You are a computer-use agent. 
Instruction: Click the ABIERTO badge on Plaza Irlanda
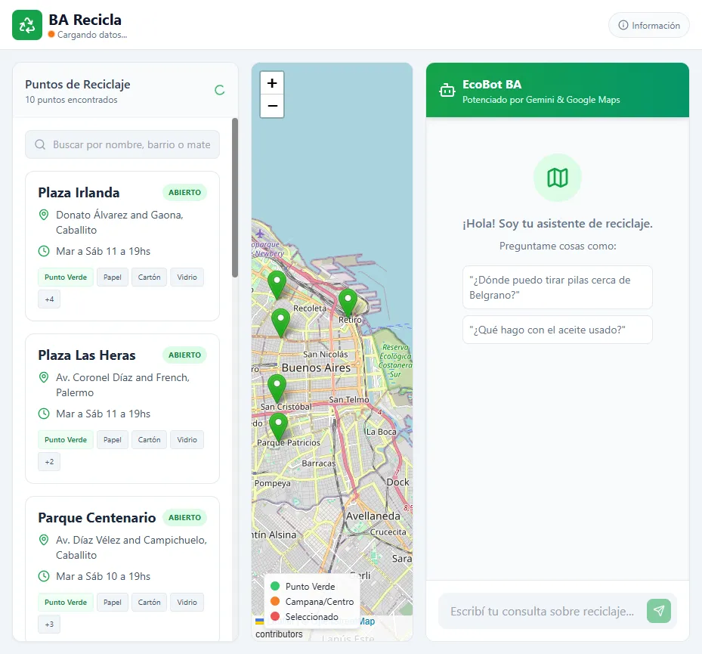click(184, 192)
